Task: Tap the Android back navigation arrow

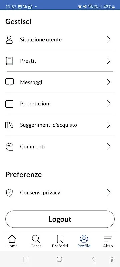Action: click(x=93, y=259)
